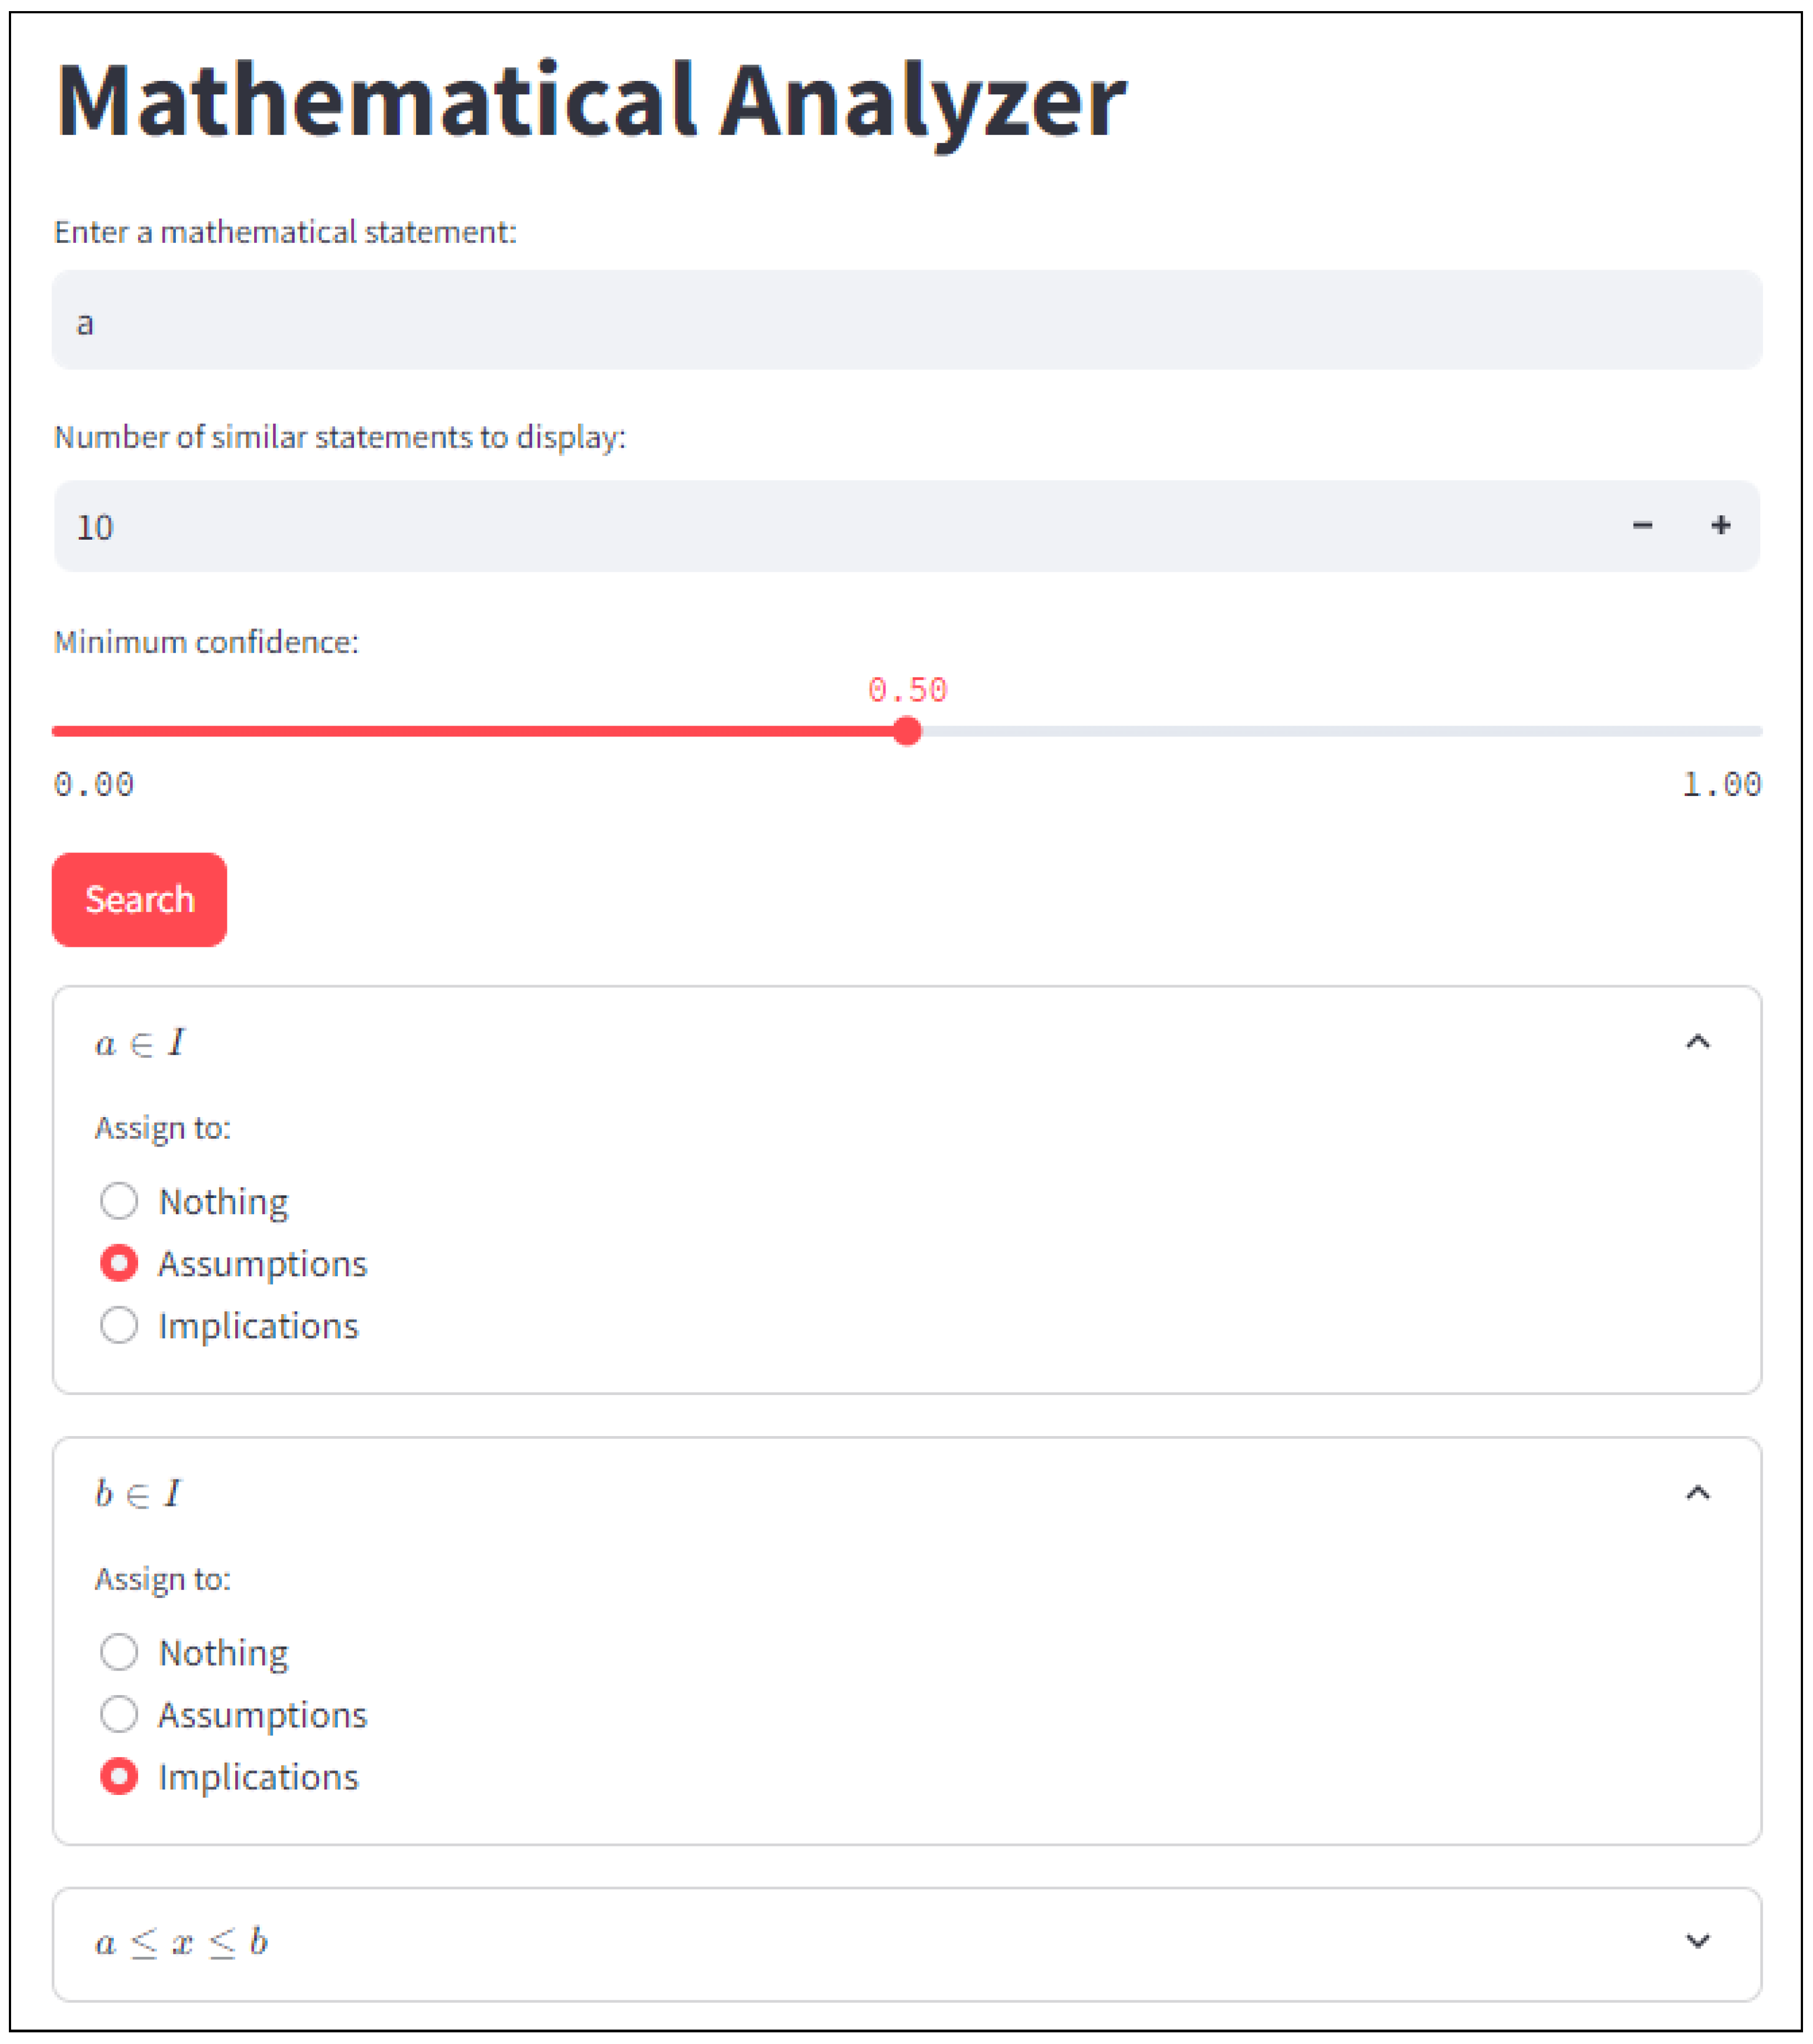Select Assumptions for the b ∈ I statement

point(119,1715)
